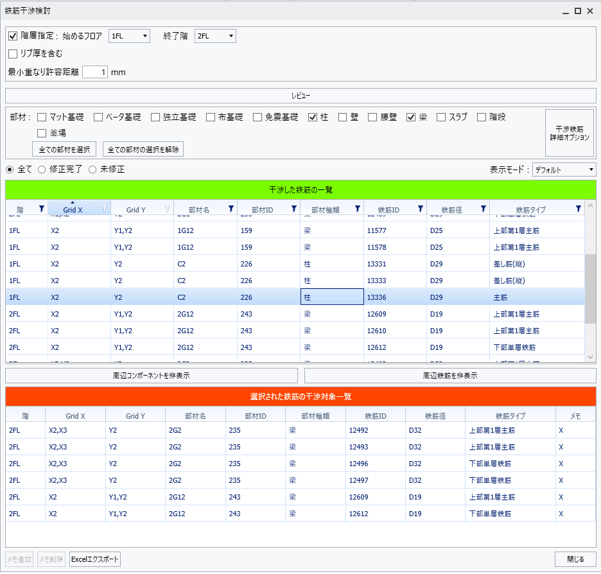Open the 鉄筋ID column filter icon
This screenshot has height=574, width=601.
click(x=420, y=209)
